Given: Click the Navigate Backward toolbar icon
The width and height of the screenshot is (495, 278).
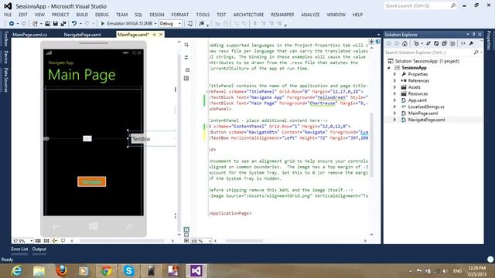Looking at the screenshot, I should point(12,24).
